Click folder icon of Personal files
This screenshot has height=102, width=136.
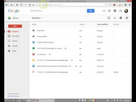pos(33,36)
